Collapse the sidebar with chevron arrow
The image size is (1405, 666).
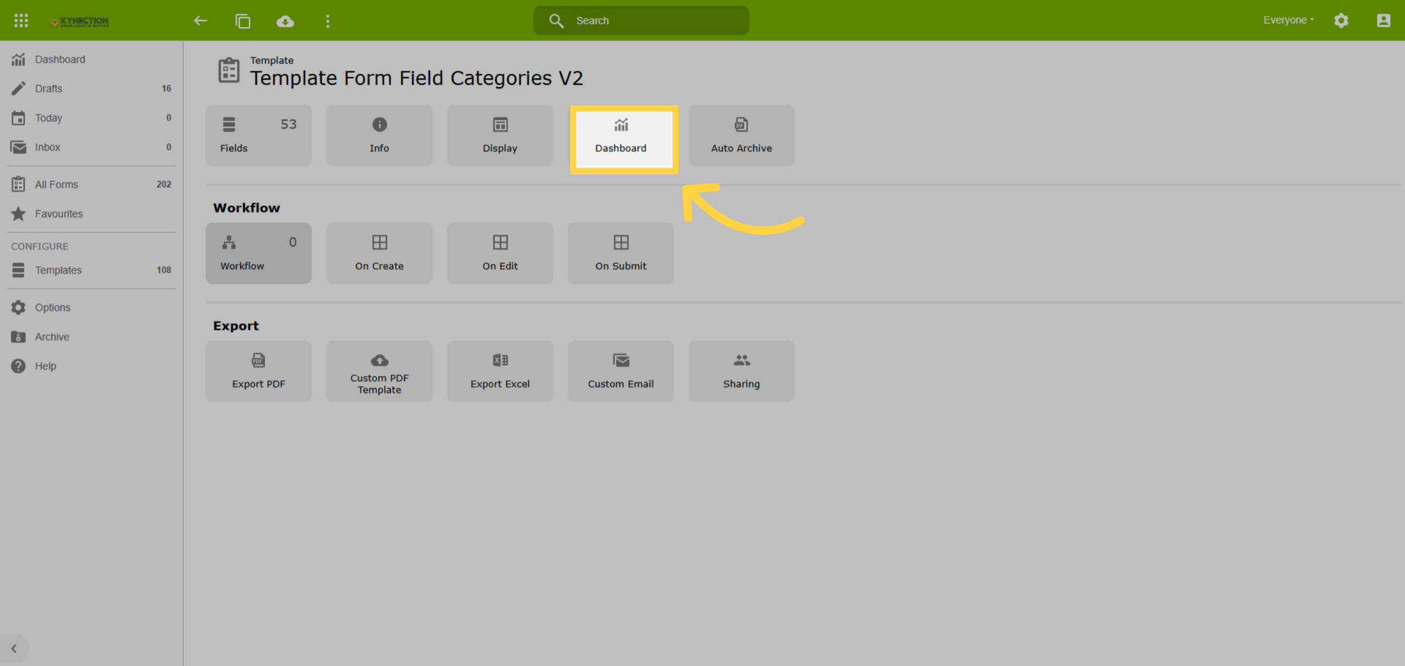pos(14,648)
